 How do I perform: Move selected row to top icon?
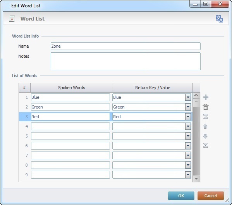[x=206, y=116]
